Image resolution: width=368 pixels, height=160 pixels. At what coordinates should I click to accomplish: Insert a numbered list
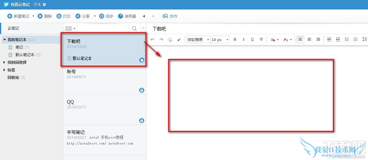[x=356, y=39]
